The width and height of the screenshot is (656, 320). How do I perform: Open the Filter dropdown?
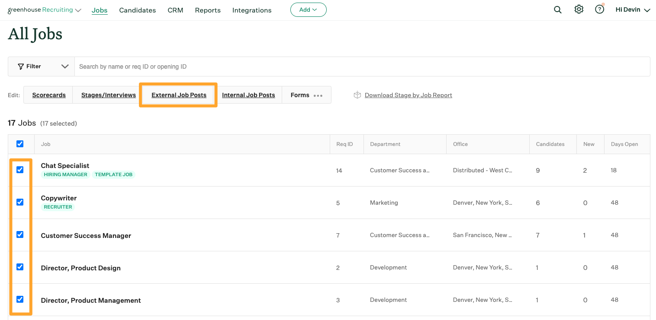41,66
